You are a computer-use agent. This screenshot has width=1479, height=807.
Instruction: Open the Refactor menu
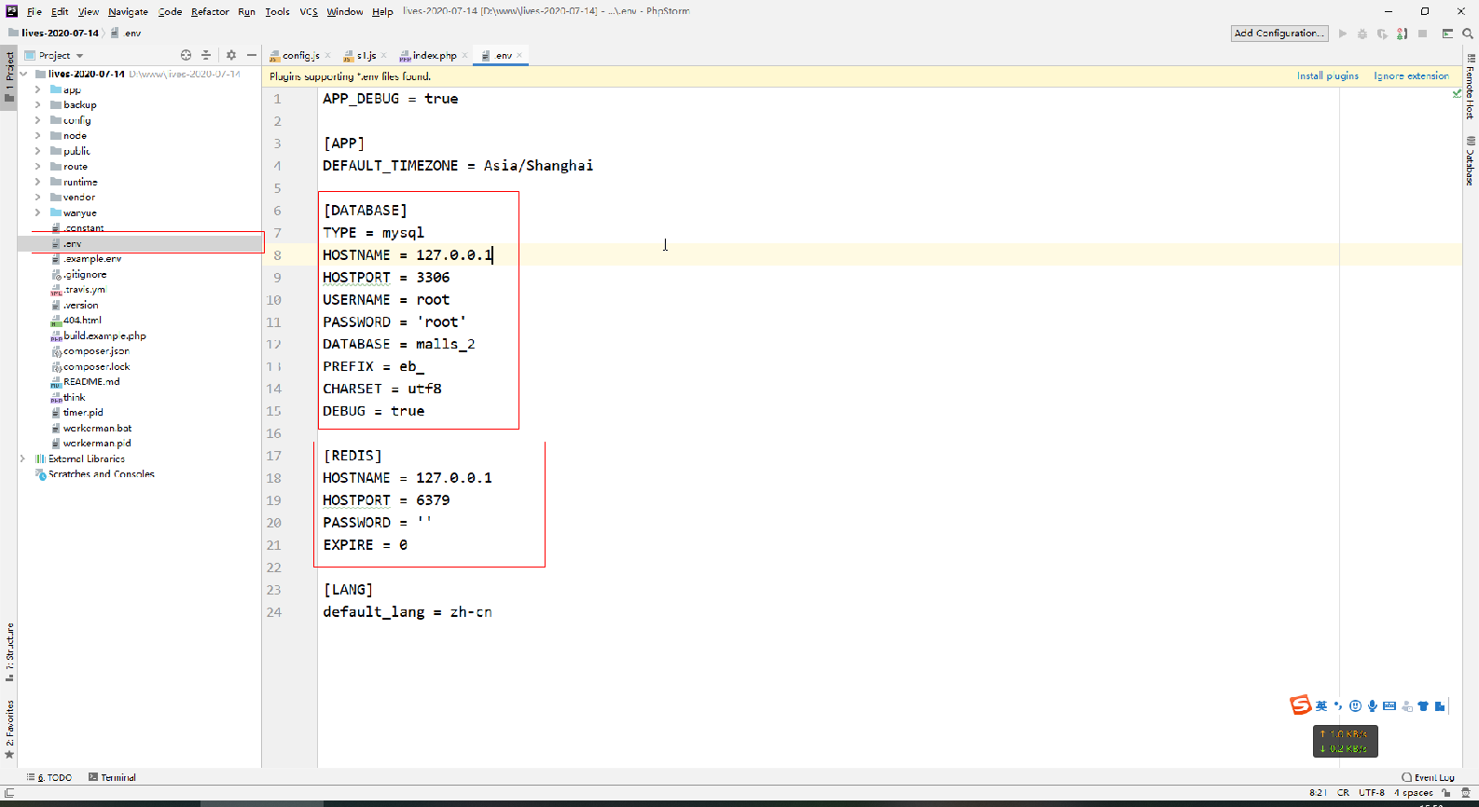[x=210, y=11]
